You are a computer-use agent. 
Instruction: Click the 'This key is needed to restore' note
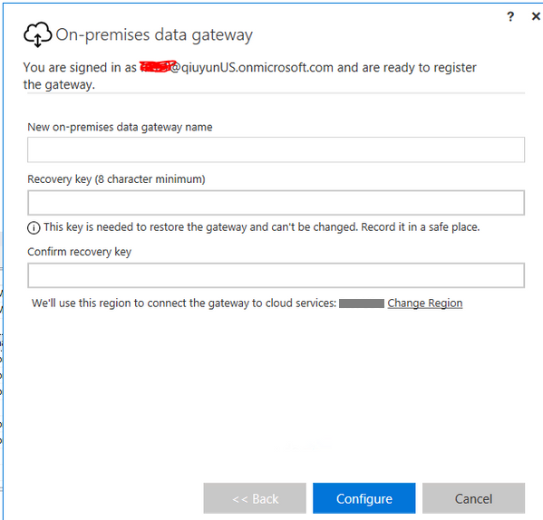click(x=261, y=227)
